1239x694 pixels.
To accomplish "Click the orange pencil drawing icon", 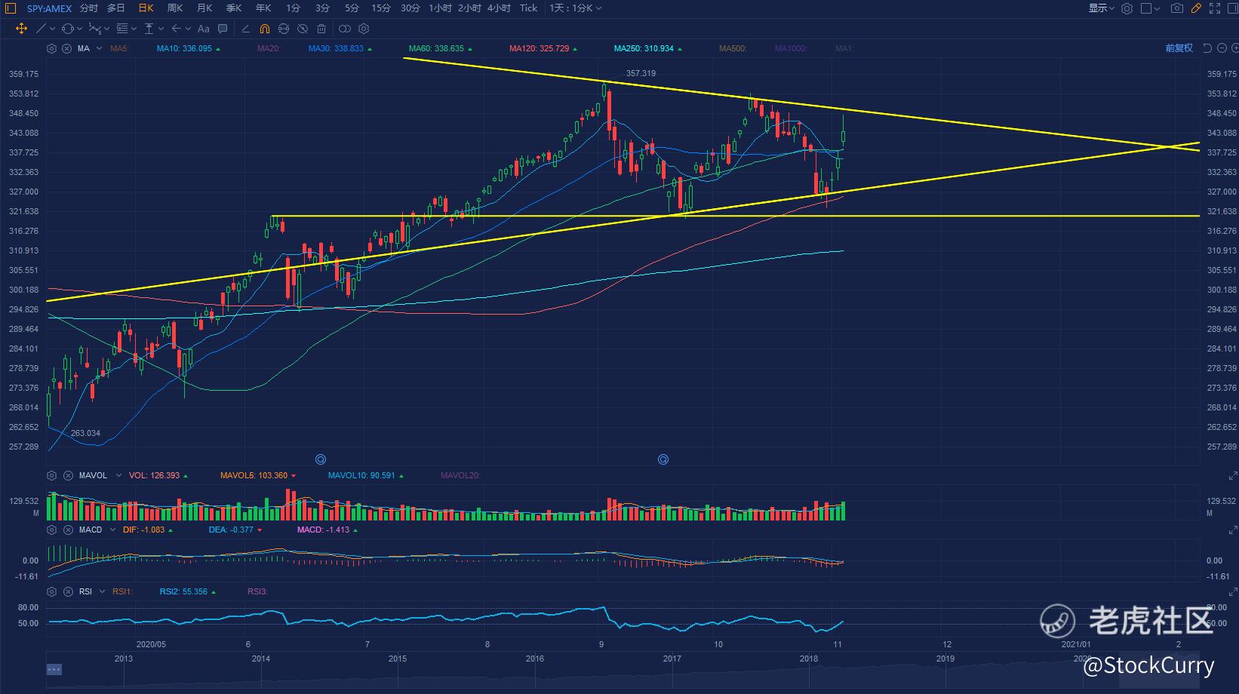I will [x=1196, y=8].
